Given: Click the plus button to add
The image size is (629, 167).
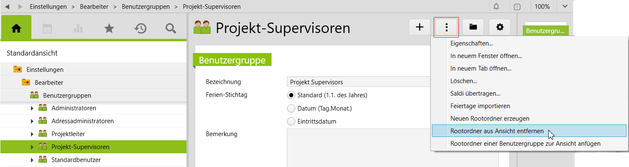Looking at the screenshot, I should pyautogui.click(x=419, y=27).
